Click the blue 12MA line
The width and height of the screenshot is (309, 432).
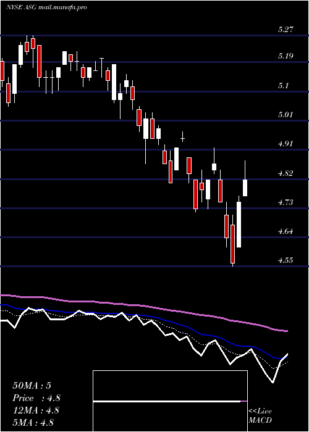(x=143, y=315)
